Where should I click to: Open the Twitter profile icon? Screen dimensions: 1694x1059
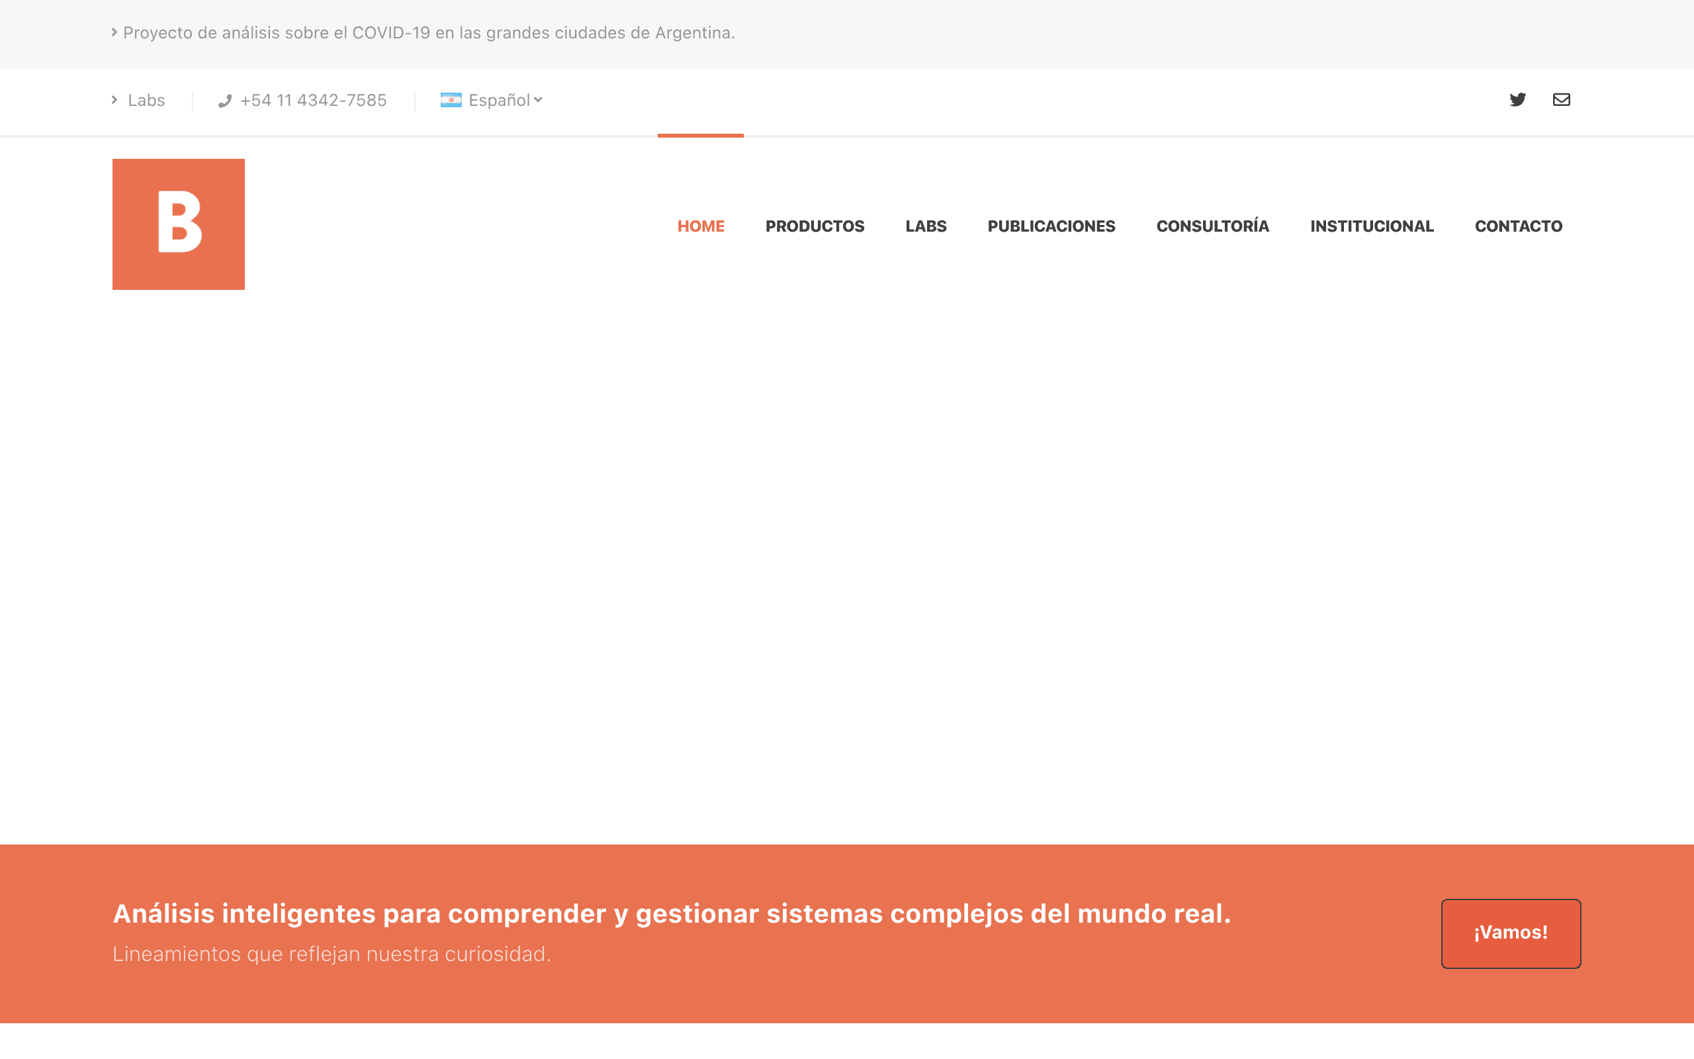(1517, 99)
